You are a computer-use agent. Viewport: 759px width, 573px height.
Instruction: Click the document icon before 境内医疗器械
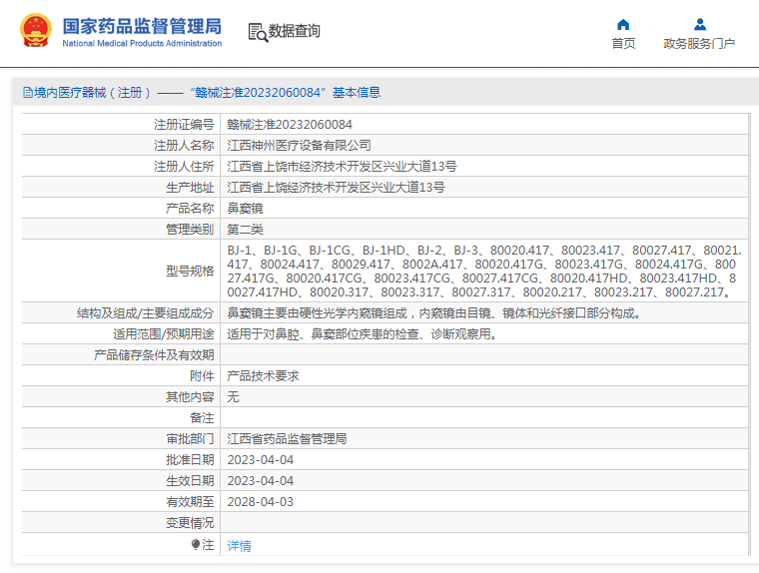pos(28,93)
